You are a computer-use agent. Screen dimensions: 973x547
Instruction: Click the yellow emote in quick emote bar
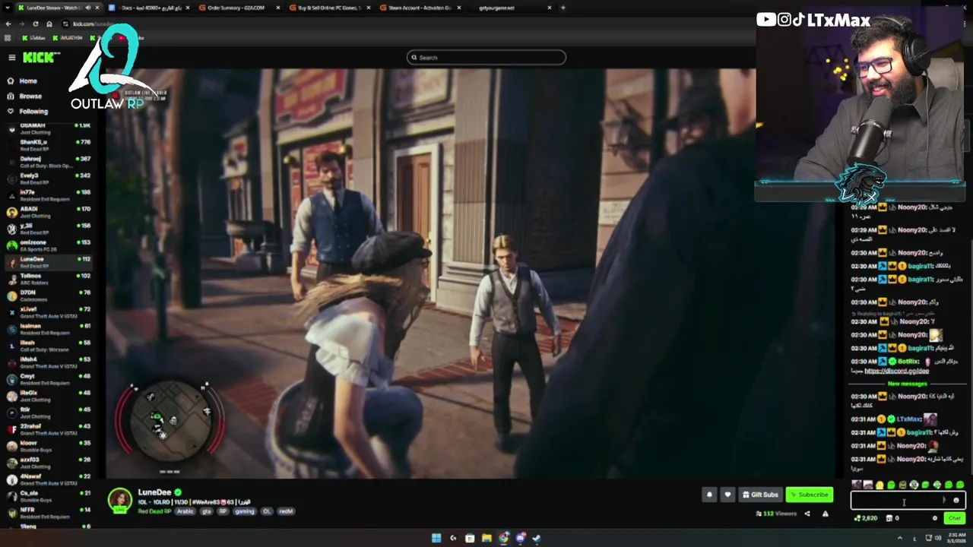[x=880, y=485]
